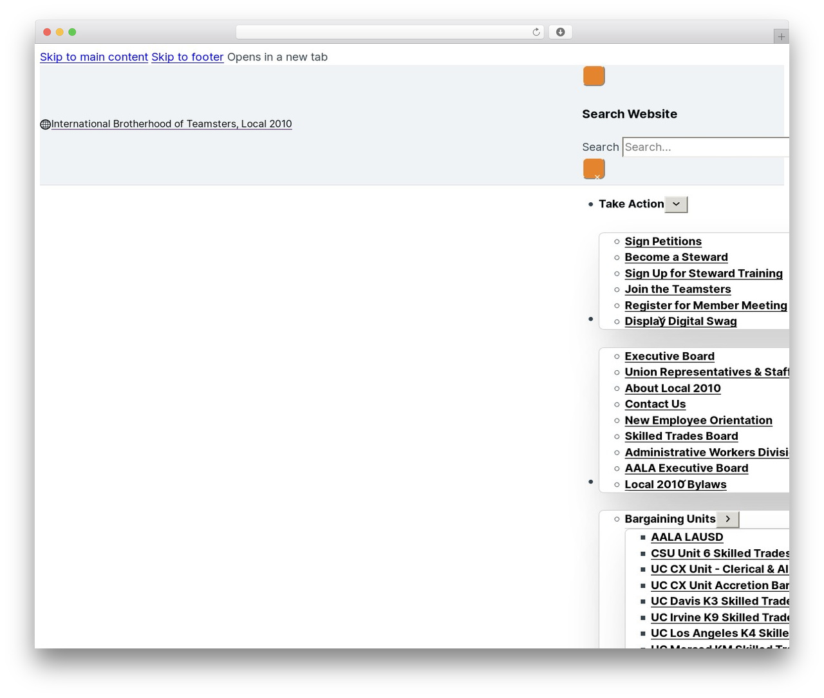Open UC Davis K3 Skilled Trades link
The height and width of the screenshot is (698, 824).
[720, 601]
